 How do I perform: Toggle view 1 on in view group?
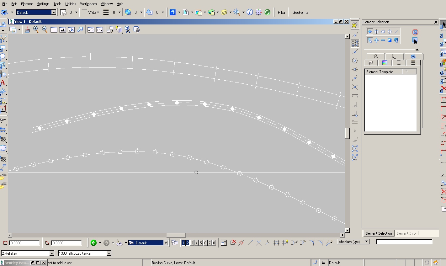[x=183, y=243]
